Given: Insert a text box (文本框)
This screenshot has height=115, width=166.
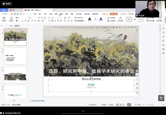Looking at the screenshot, I should tap(4, 19).
